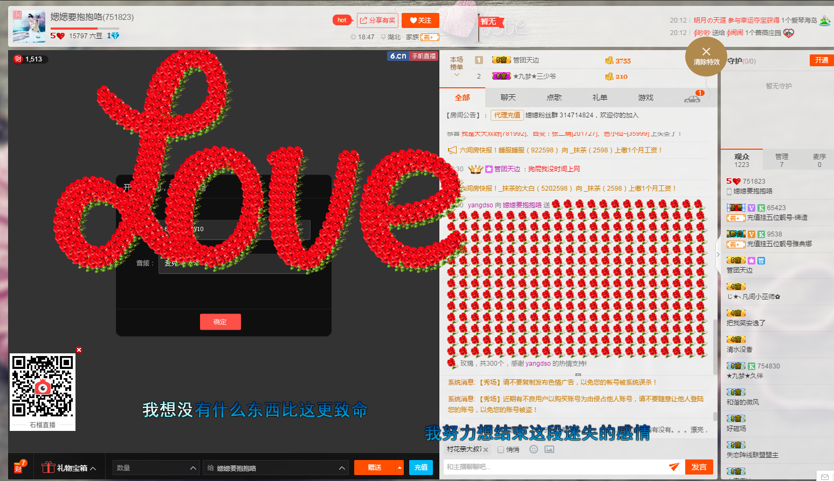The height and width of the screenshot is (481, 834).
Task: Click the 清除特效 clear effects button
Action: pyautogui.click(x=706, y=56)
